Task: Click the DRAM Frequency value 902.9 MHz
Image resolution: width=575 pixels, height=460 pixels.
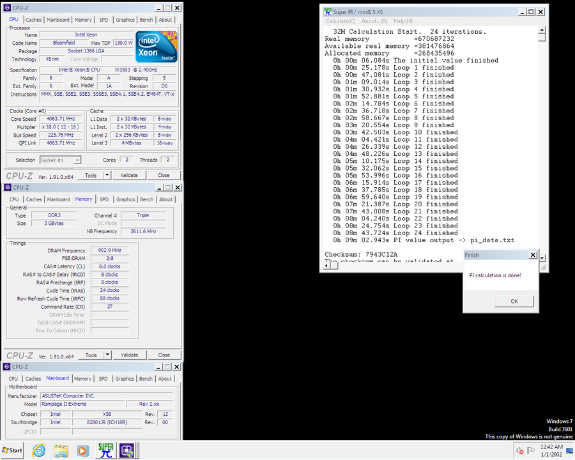Action: click(110, 250)
